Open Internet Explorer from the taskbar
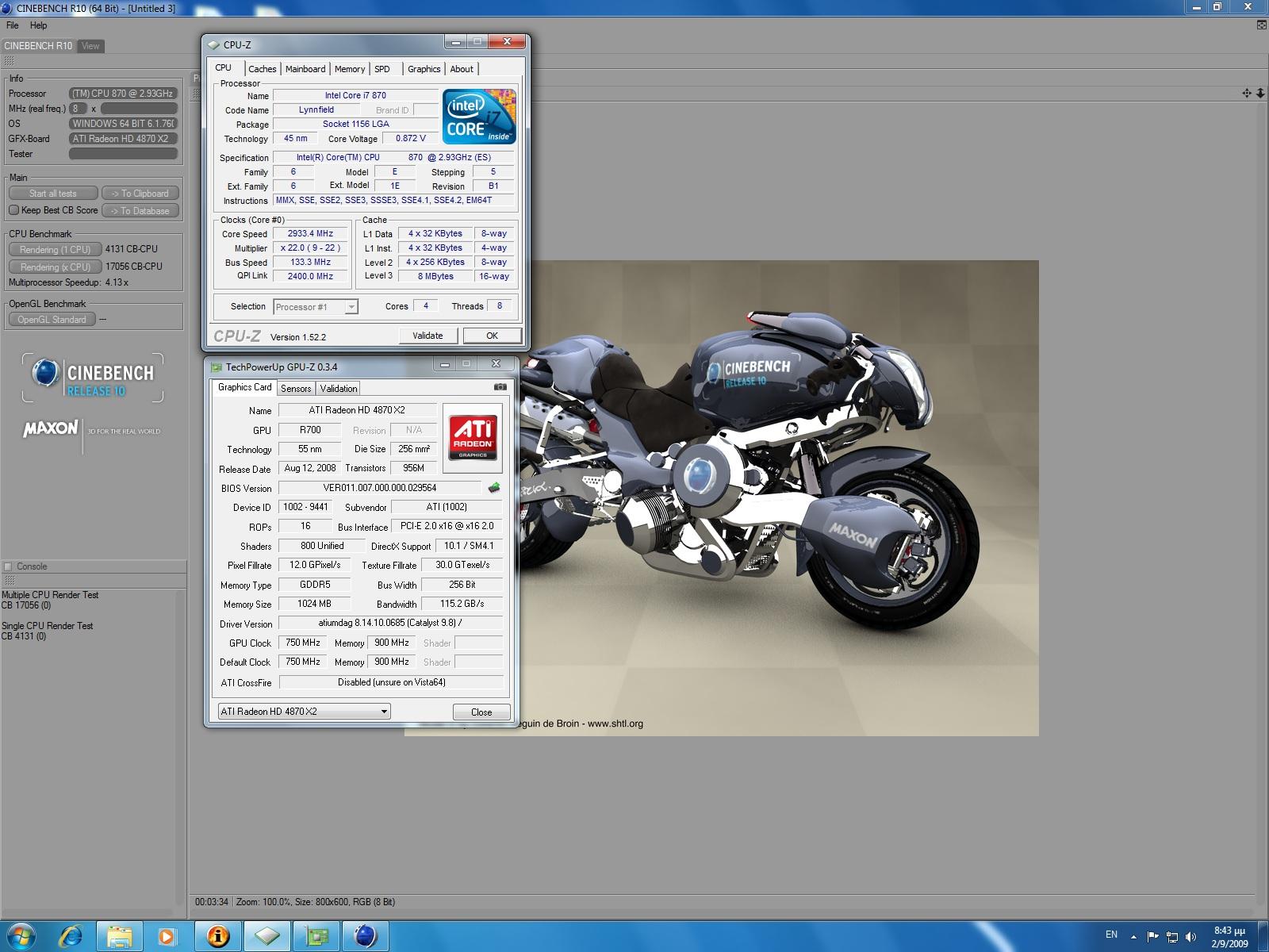This screenshot has height=952, width=1269. click(x=71, y=936)
